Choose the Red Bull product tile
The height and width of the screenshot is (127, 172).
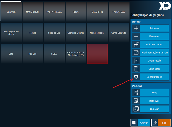coord(33,54)
